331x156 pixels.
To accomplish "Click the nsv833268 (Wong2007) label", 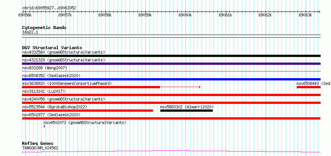I will coord(45,68).
